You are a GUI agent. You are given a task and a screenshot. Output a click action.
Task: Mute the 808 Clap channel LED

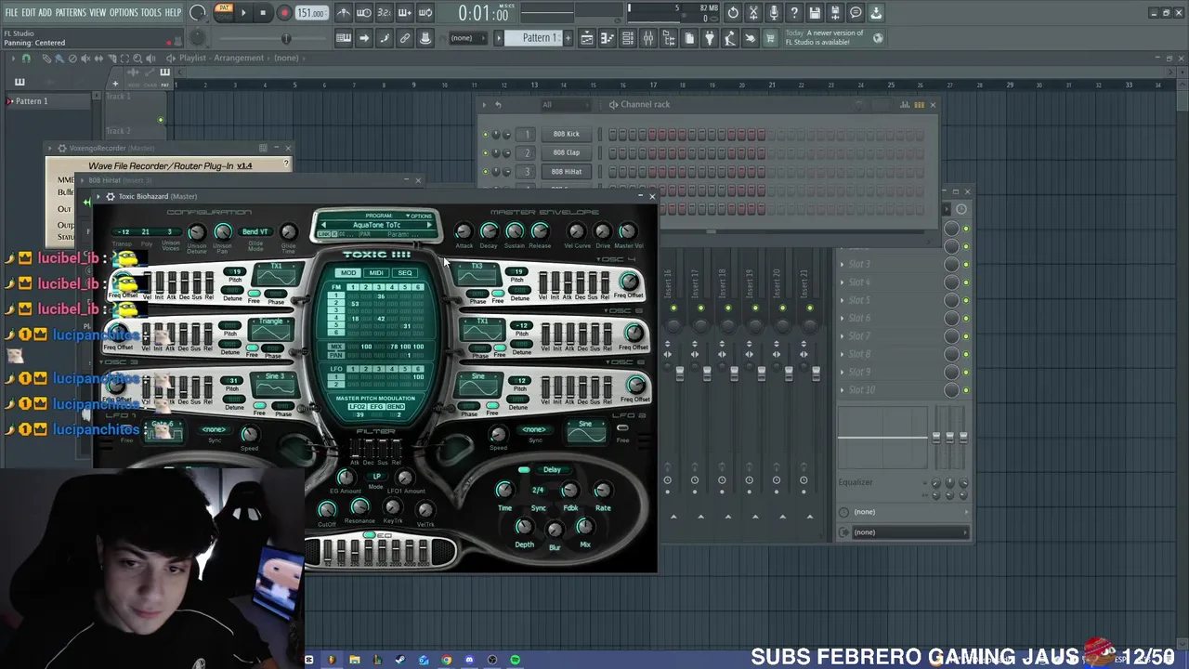point(485,152)
